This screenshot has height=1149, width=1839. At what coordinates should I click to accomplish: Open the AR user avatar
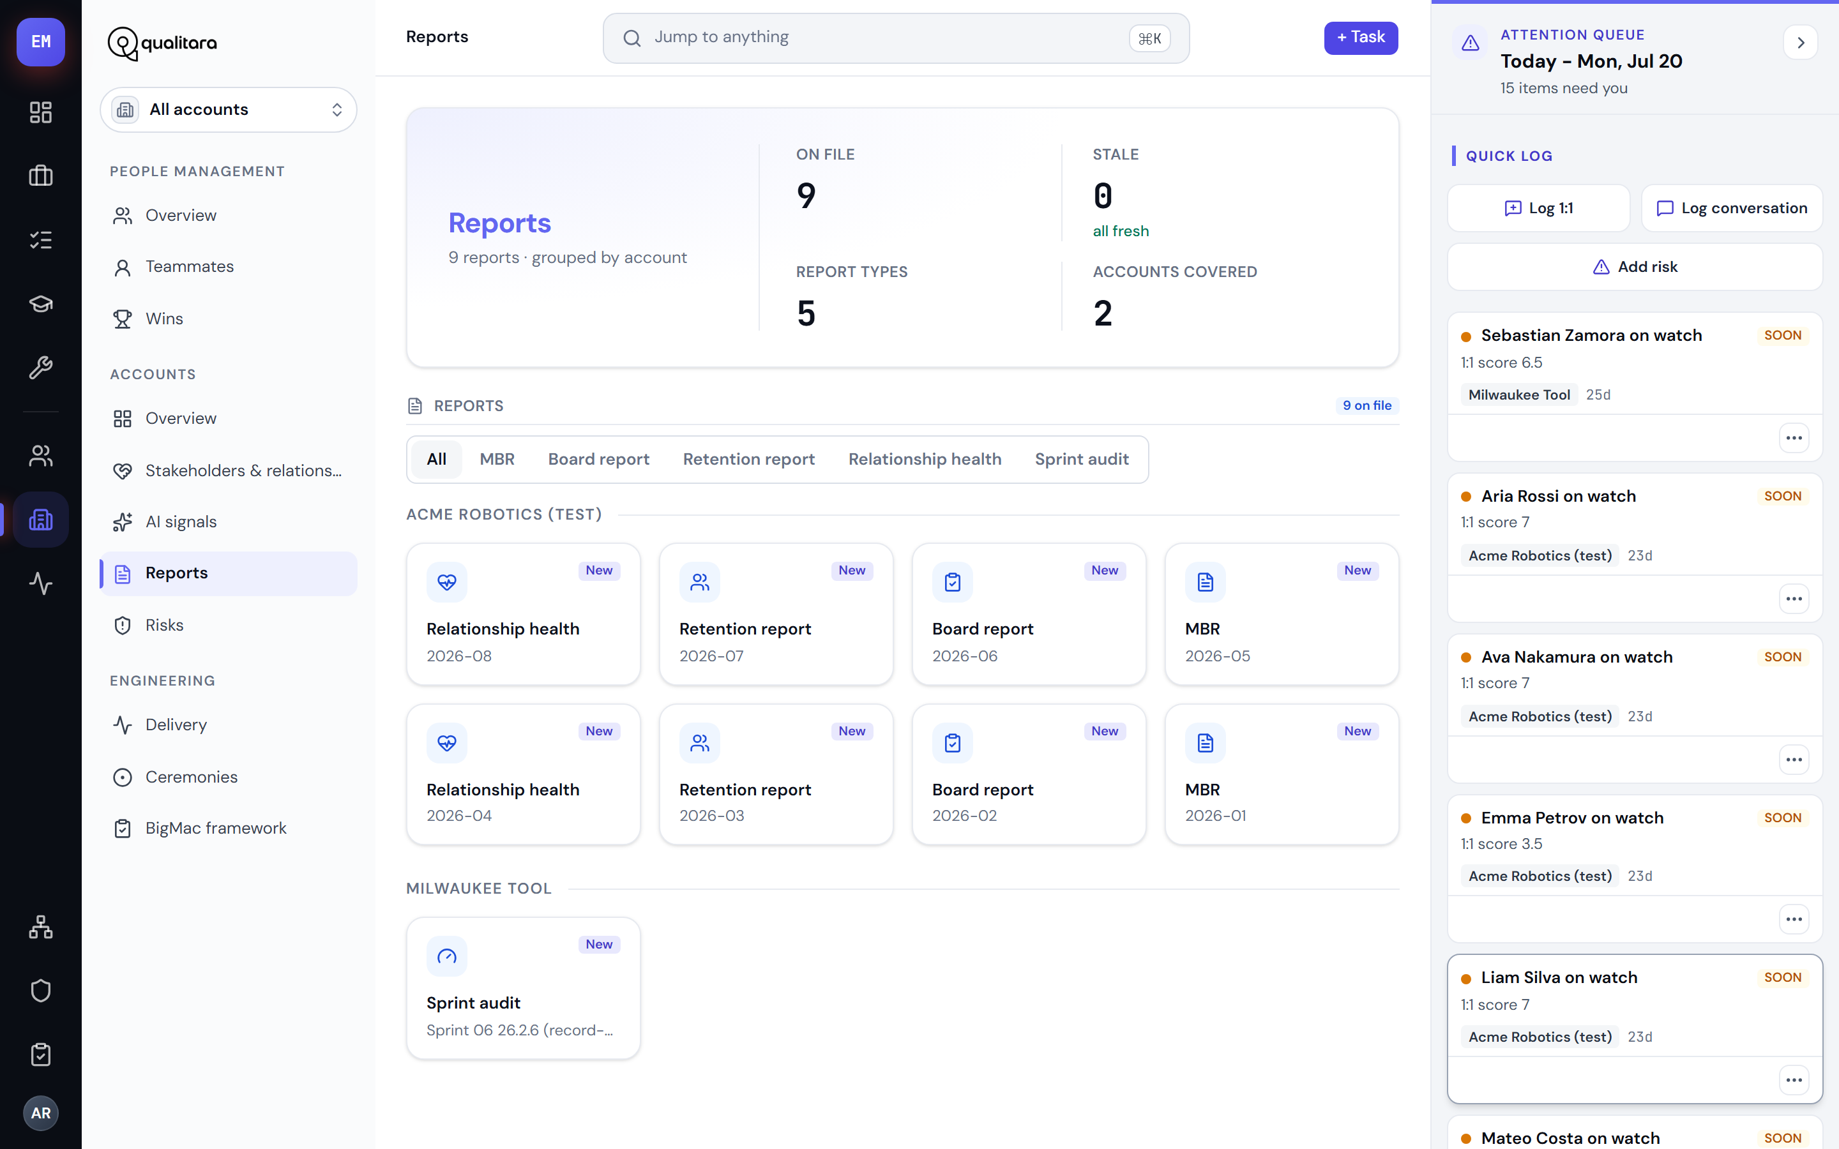[x=41, y=1113]
